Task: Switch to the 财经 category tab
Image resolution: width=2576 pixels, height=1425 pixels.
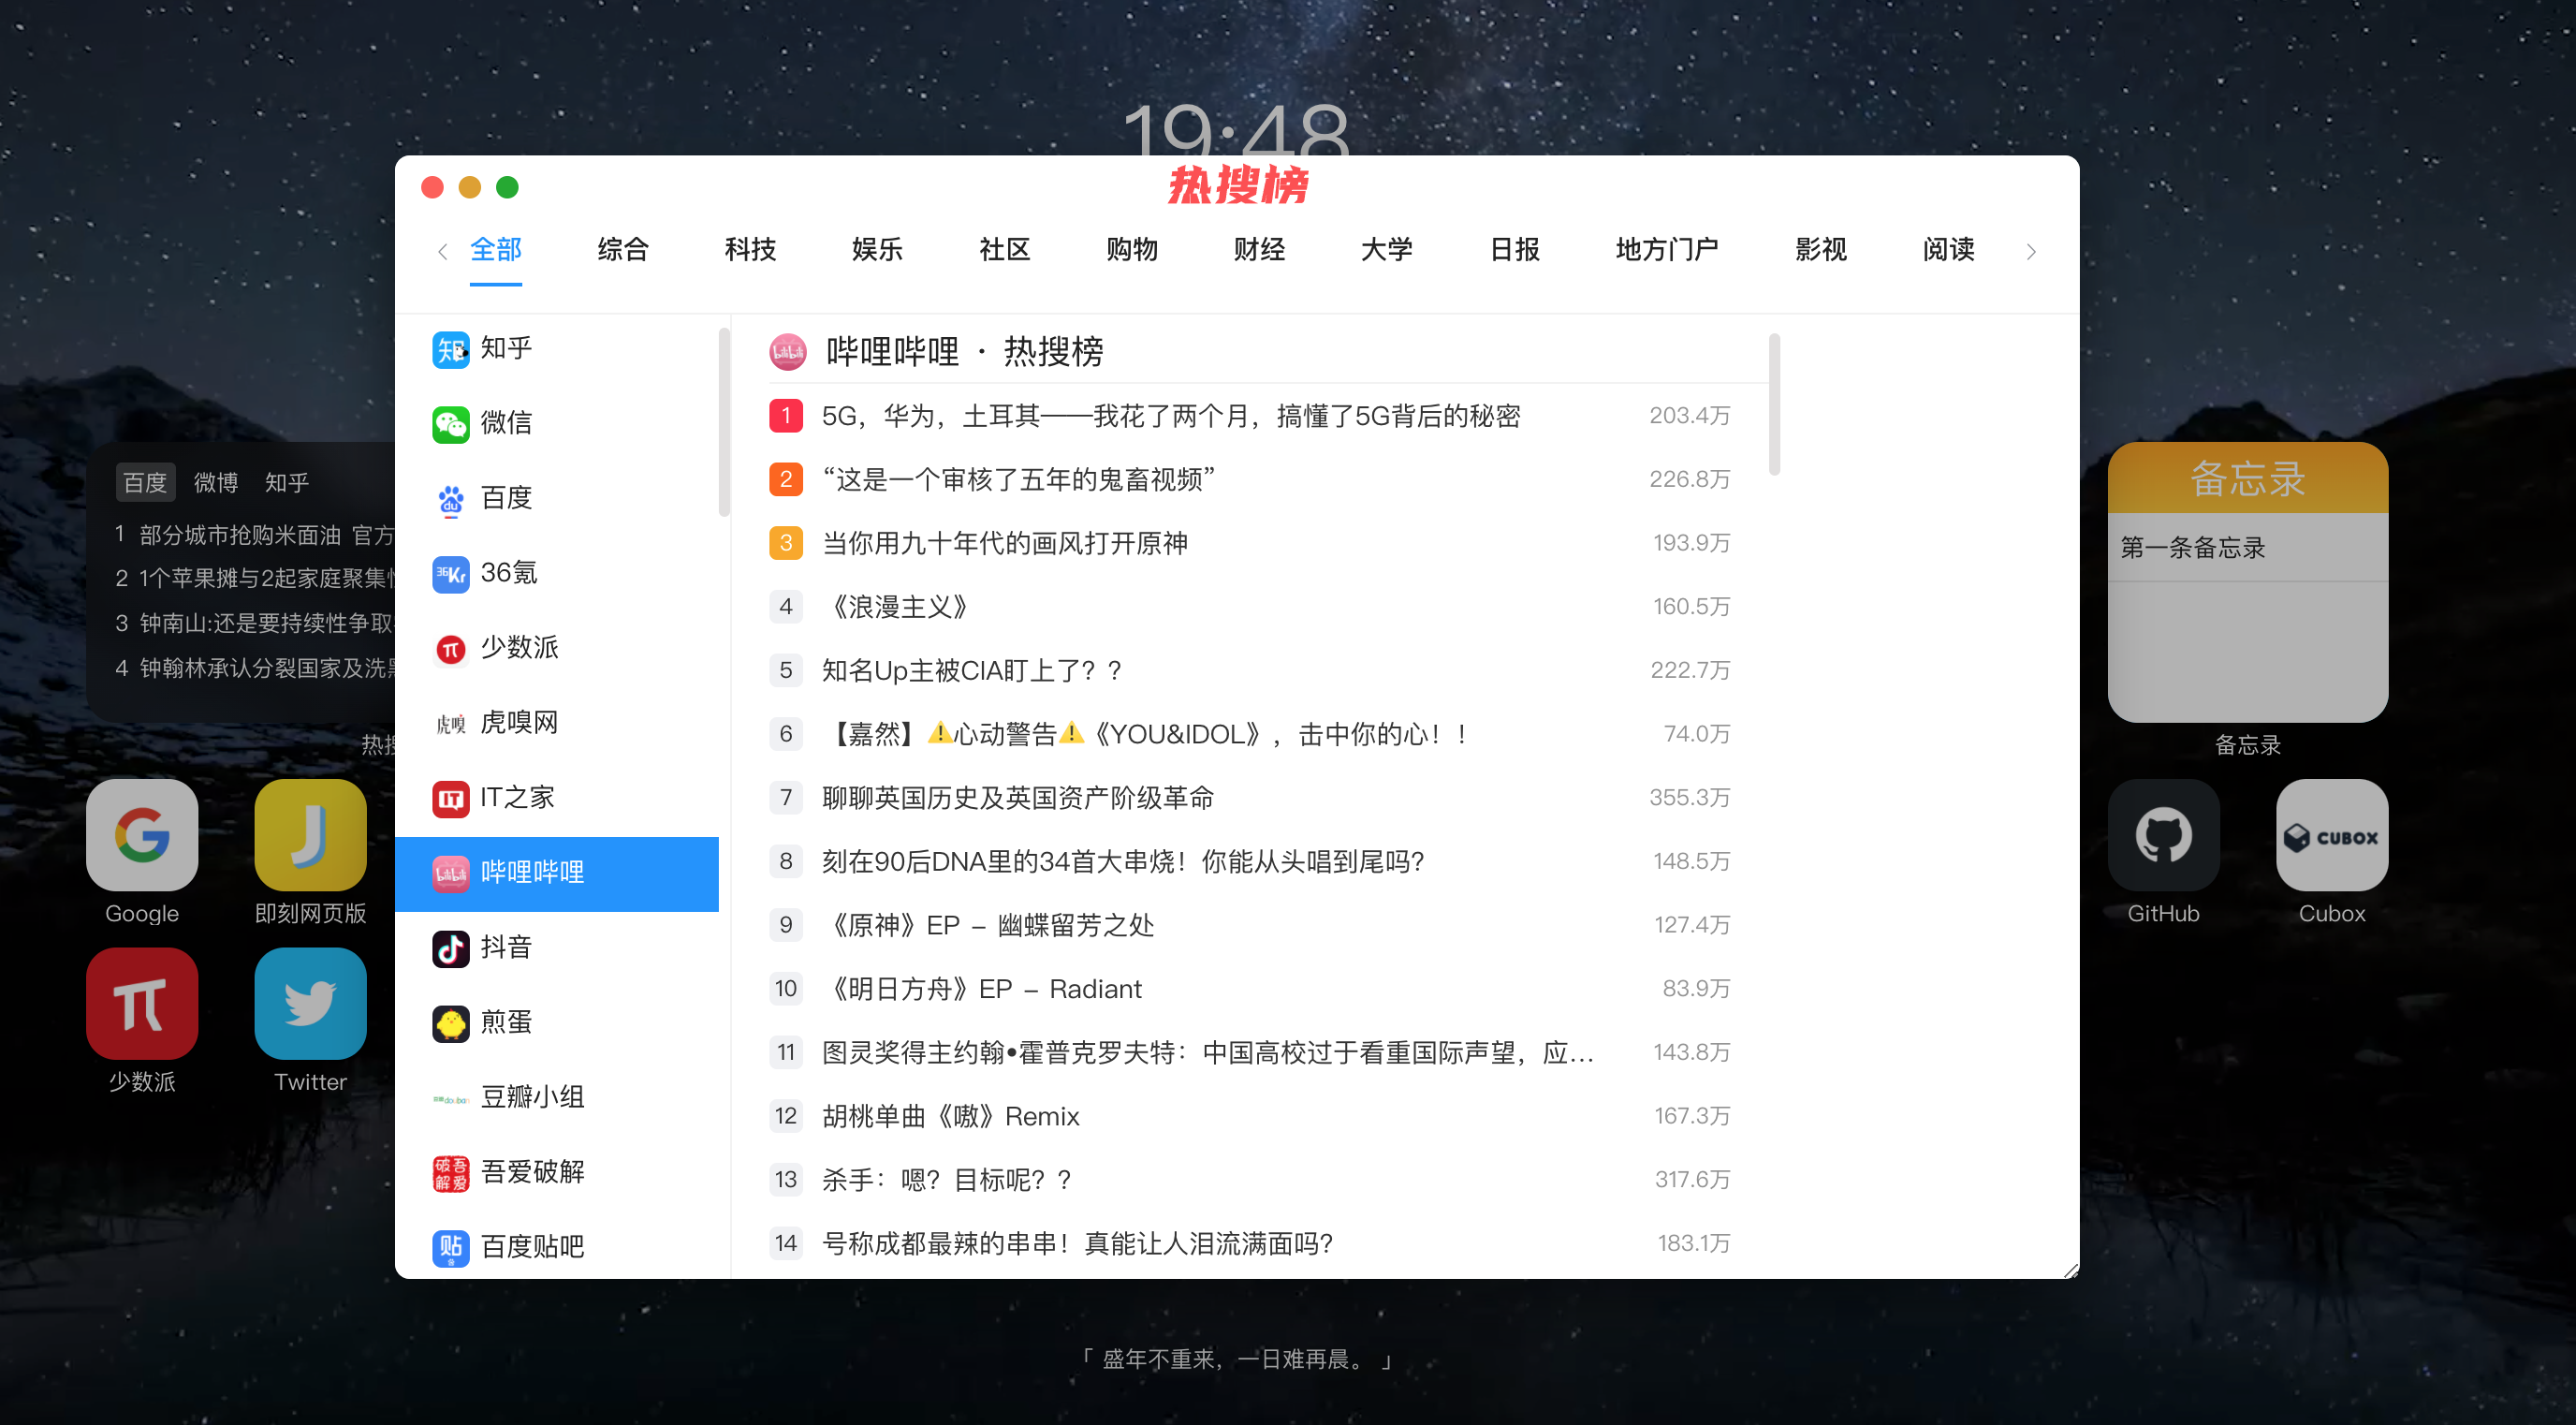Action: coord(1259,250)
